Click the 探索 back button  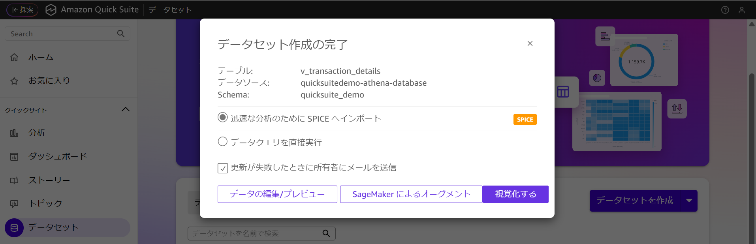tap(23, 9)
